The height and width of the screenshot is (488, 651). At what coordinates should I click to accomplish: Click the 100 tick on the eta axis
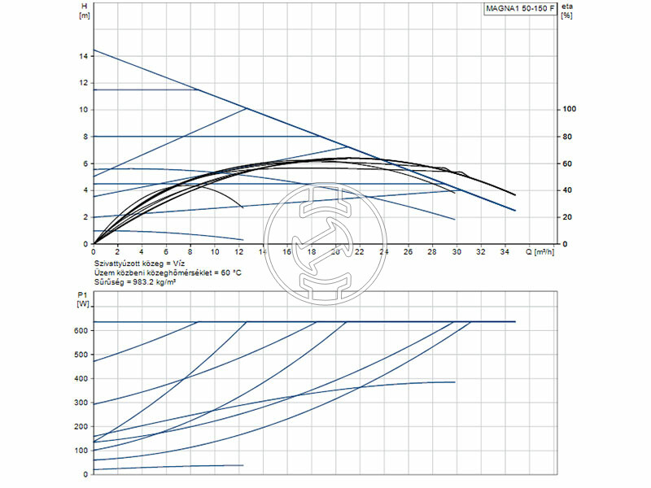[570, 110]
